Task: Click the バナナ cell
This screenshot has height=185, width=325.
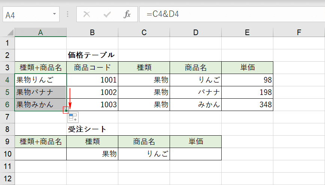Action: 196,92
